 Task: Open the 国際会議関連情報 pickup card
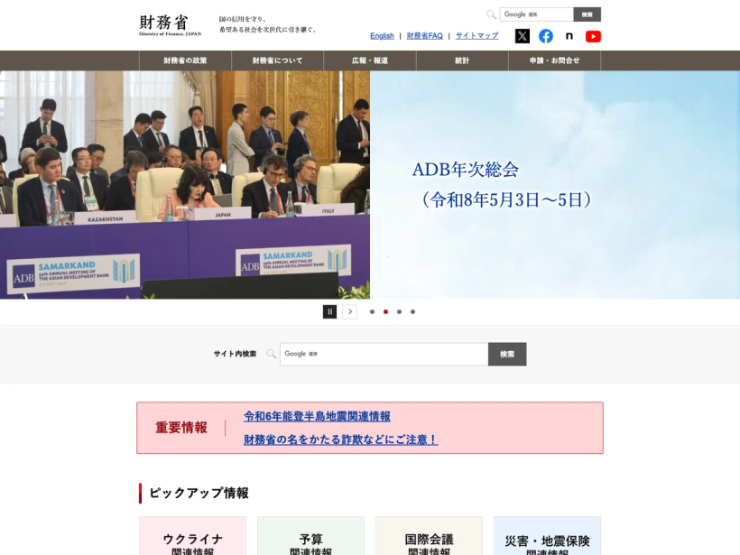coord(429,536)
